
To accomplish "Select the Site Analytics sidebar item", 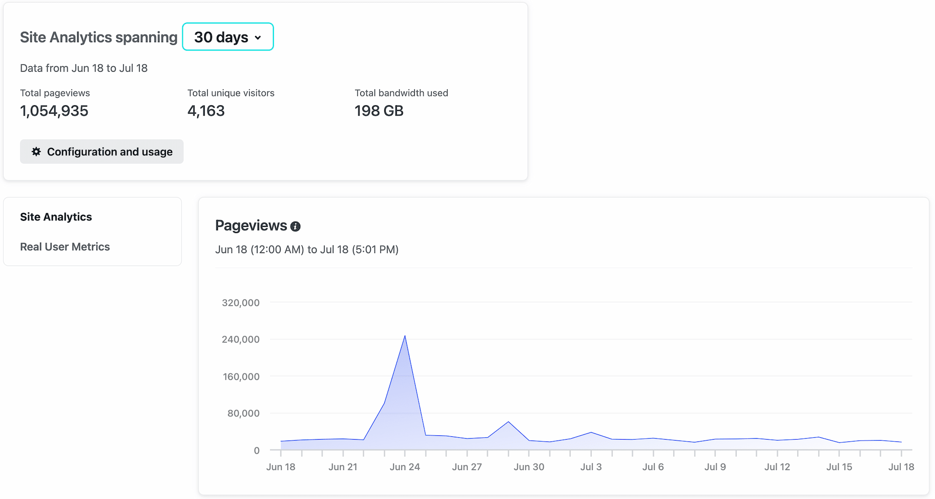I will pos(56,217).
